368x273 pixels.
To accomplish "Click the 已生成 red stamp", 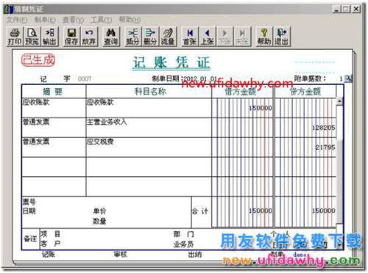I will coord(38,60).
